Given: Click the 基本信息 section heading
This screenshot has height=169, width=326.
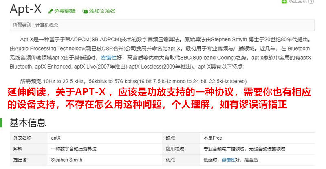Looking at the screenshot, I should [28, 123].
